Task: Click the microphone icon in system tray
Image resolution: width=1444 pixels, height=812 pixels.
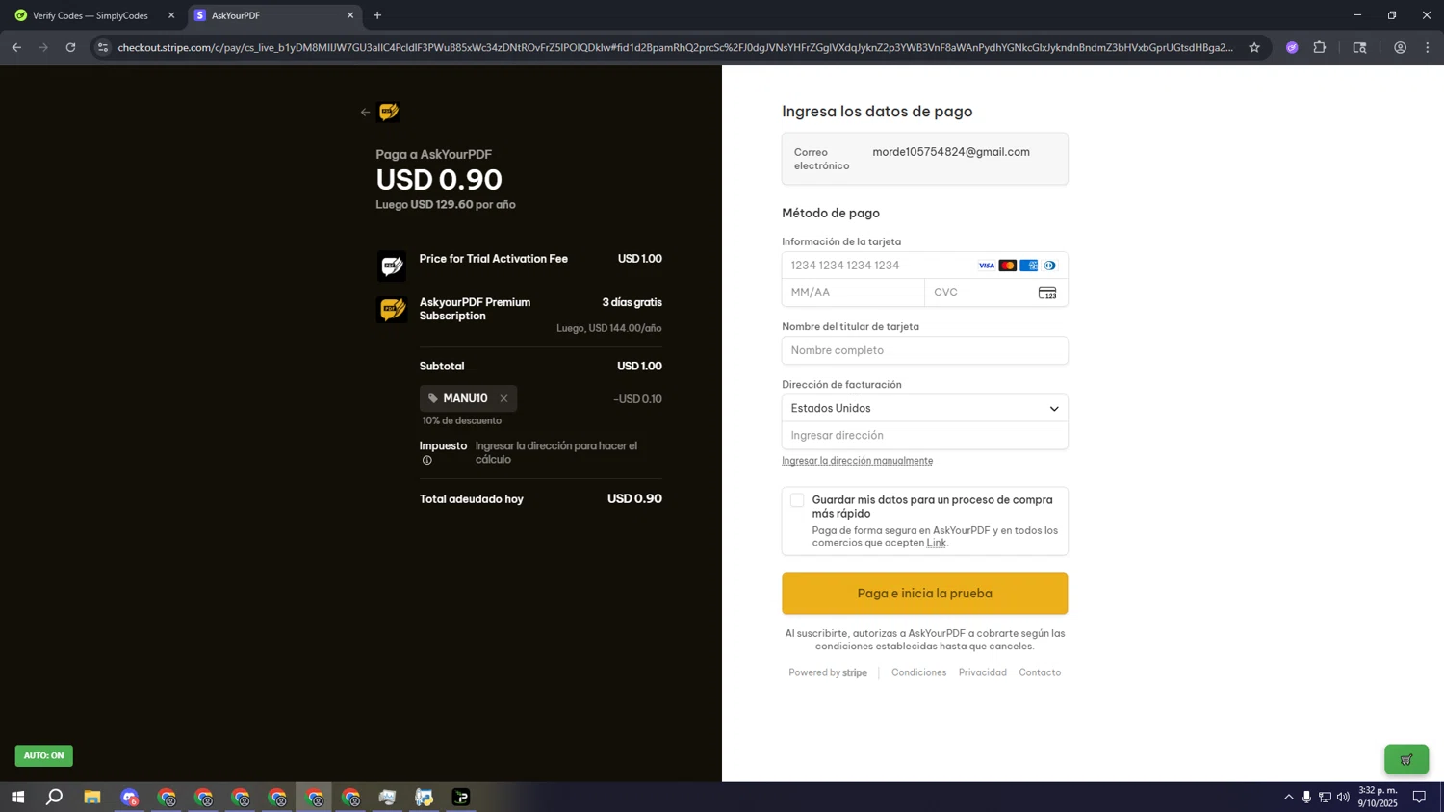Action: pyautogui.click(x=1306, y=797)
